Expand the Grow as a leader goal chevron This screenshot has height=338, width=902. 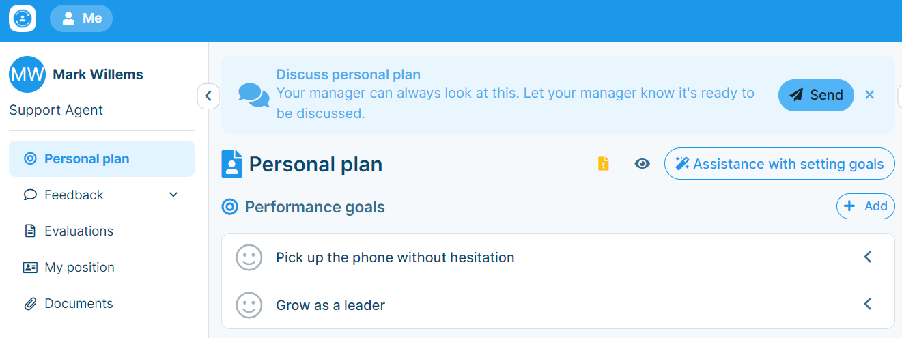(868, 305)
